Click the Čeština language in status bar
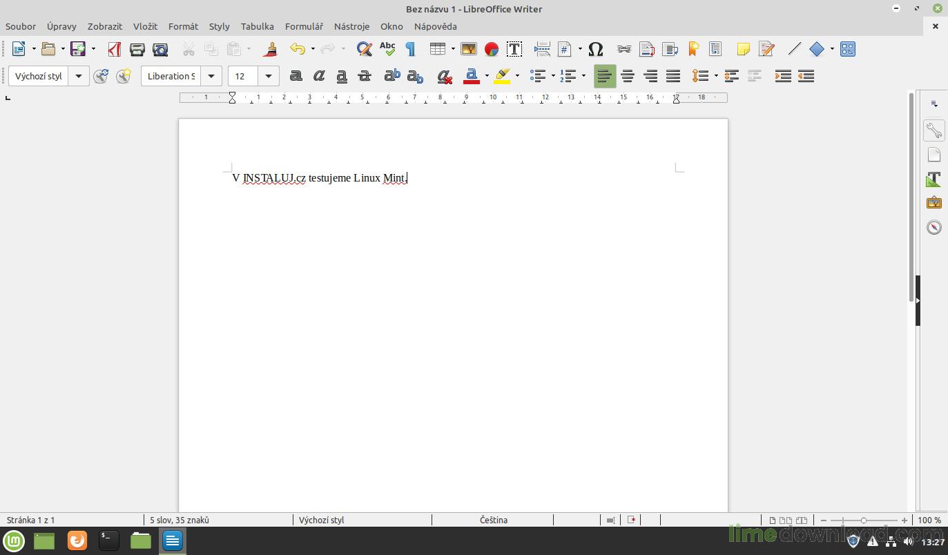Screen dimensions: 948x555 (493, 520)
